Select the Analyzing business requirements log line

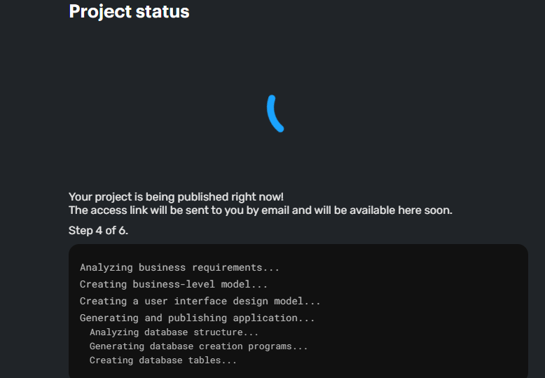tap(179, 268)
